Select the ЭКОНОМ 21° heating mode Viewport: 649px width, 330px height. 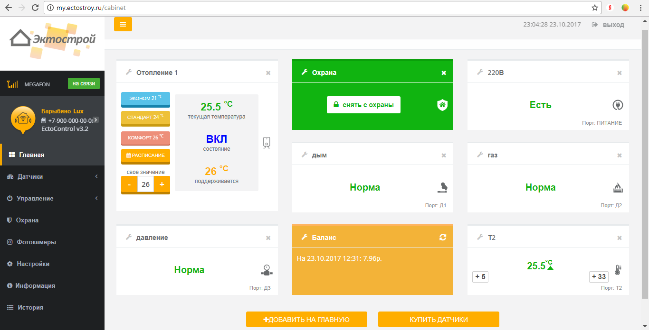(145, 98)
